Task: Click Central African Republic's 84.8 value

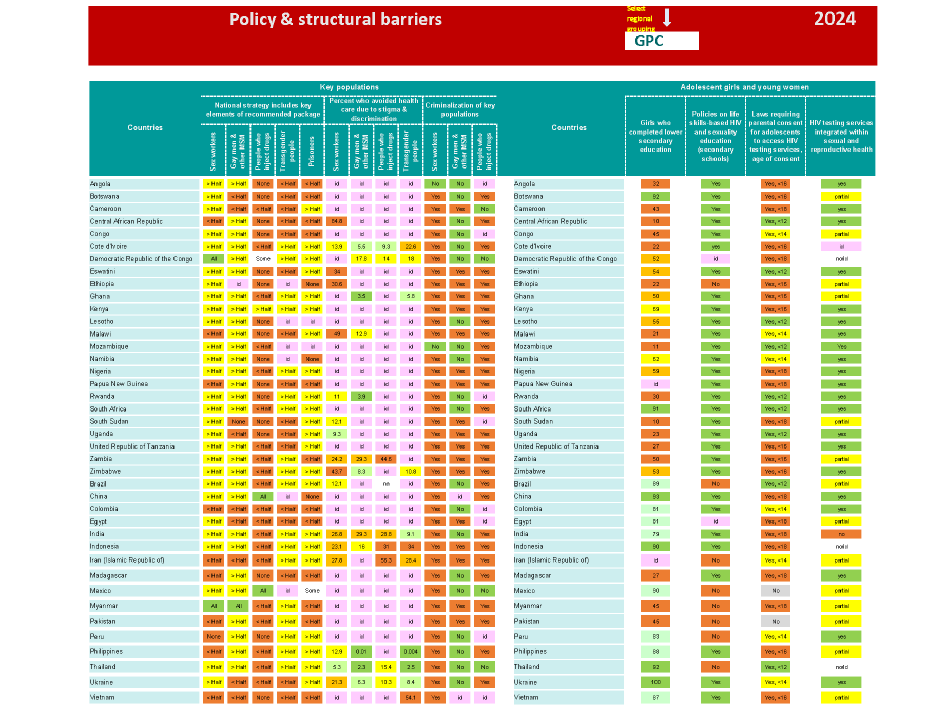Action: (x=337, y=221)
